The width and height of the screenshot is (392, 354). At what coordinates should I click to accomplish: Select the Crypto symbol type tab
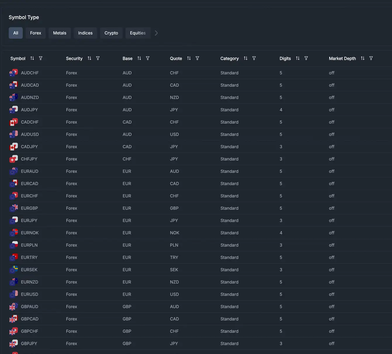[111, 33]
